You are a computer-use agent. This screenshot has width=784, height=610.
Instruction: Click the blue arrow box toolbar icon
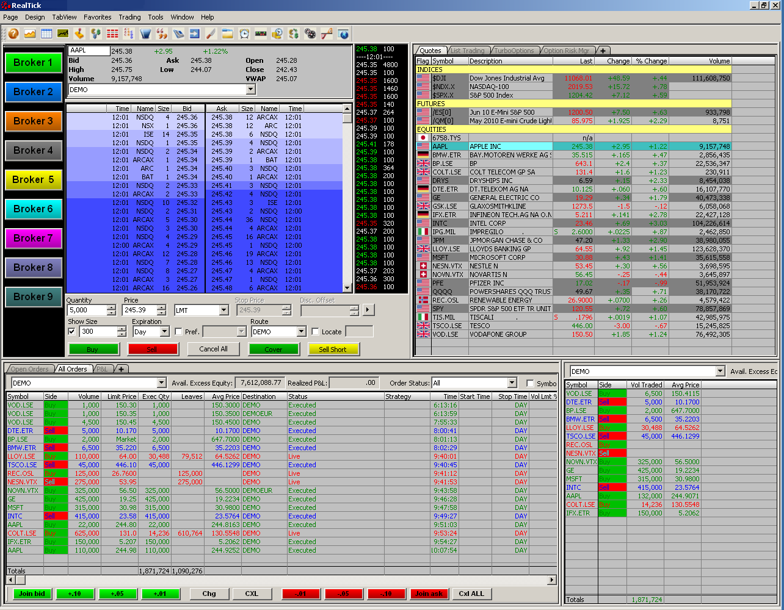tap(195, 34)
